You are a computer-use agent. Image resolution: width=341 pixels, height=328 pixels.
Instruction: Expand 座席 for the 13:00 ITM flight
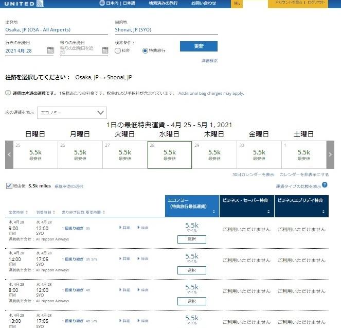pyautogui.click(x=143, y=321)
